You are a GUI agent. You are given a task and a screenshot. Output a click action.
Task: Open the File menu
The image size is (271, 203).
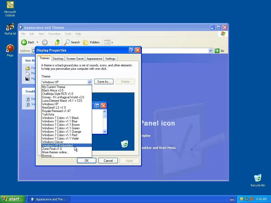(x=23, y=34)
